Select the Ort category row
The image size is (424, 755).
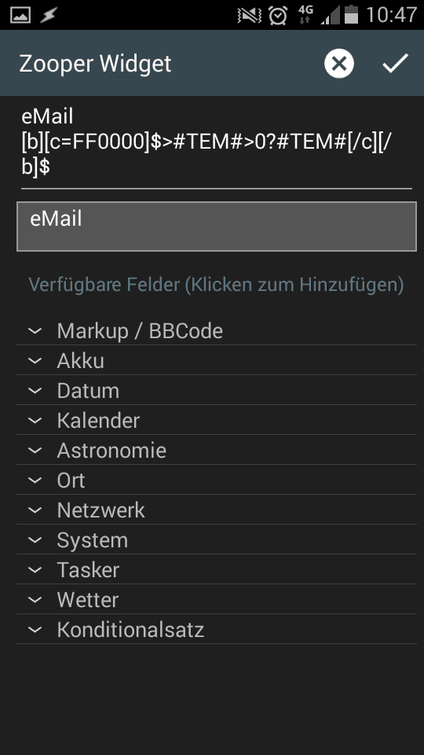tap(217, 480)
